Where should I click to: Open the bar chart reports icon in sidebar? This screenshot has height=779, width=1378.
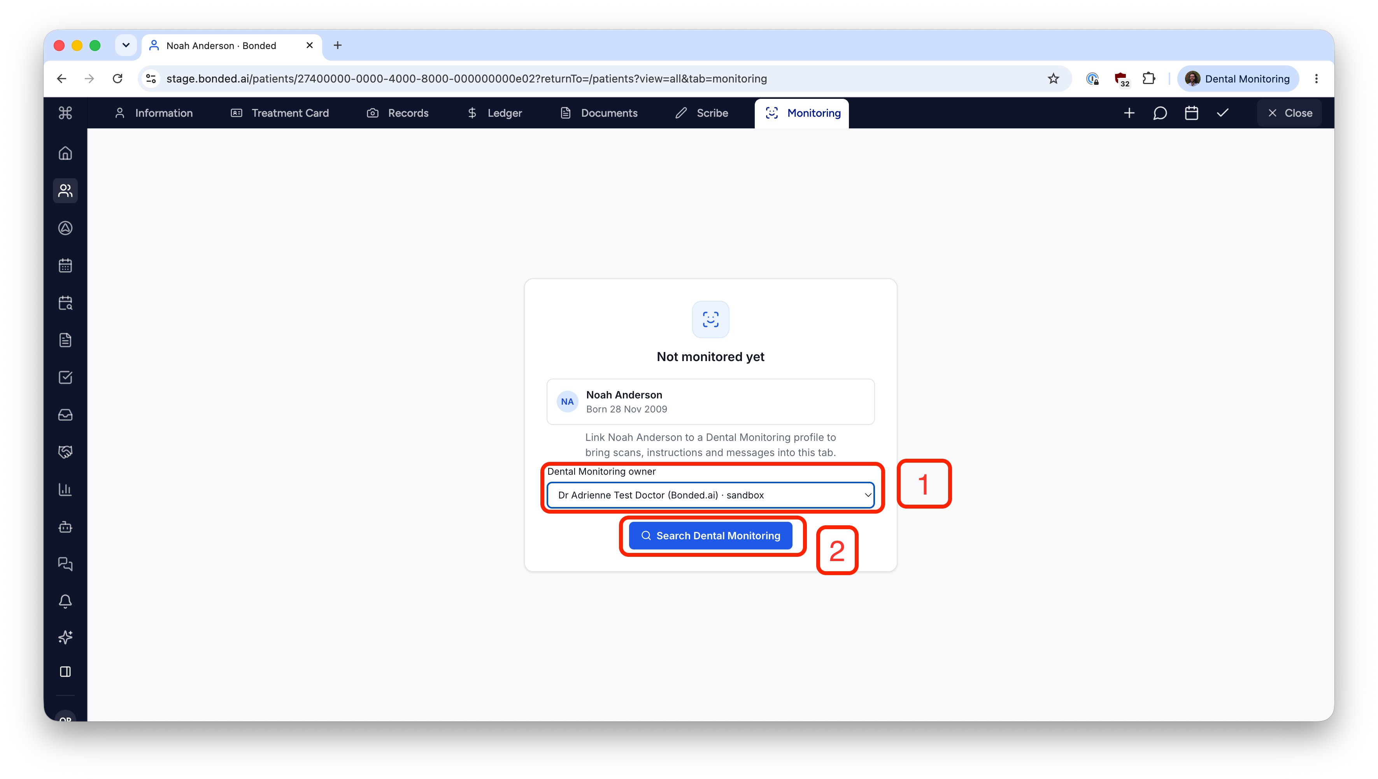(x=65, y=490)
